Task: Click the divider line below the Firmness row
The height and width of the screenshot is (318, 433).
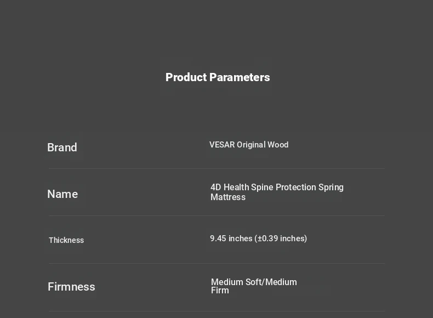Action: pos(217,311)
